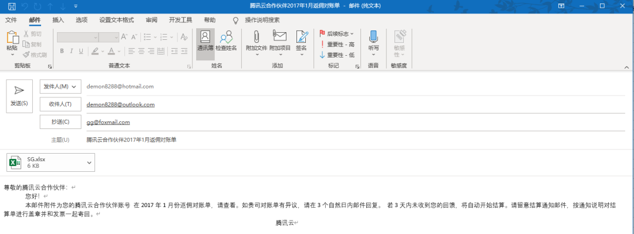Click the Sensitivity (敏感性) icon
This screenshot has height=234, width=634.
(x=400, y=37)
